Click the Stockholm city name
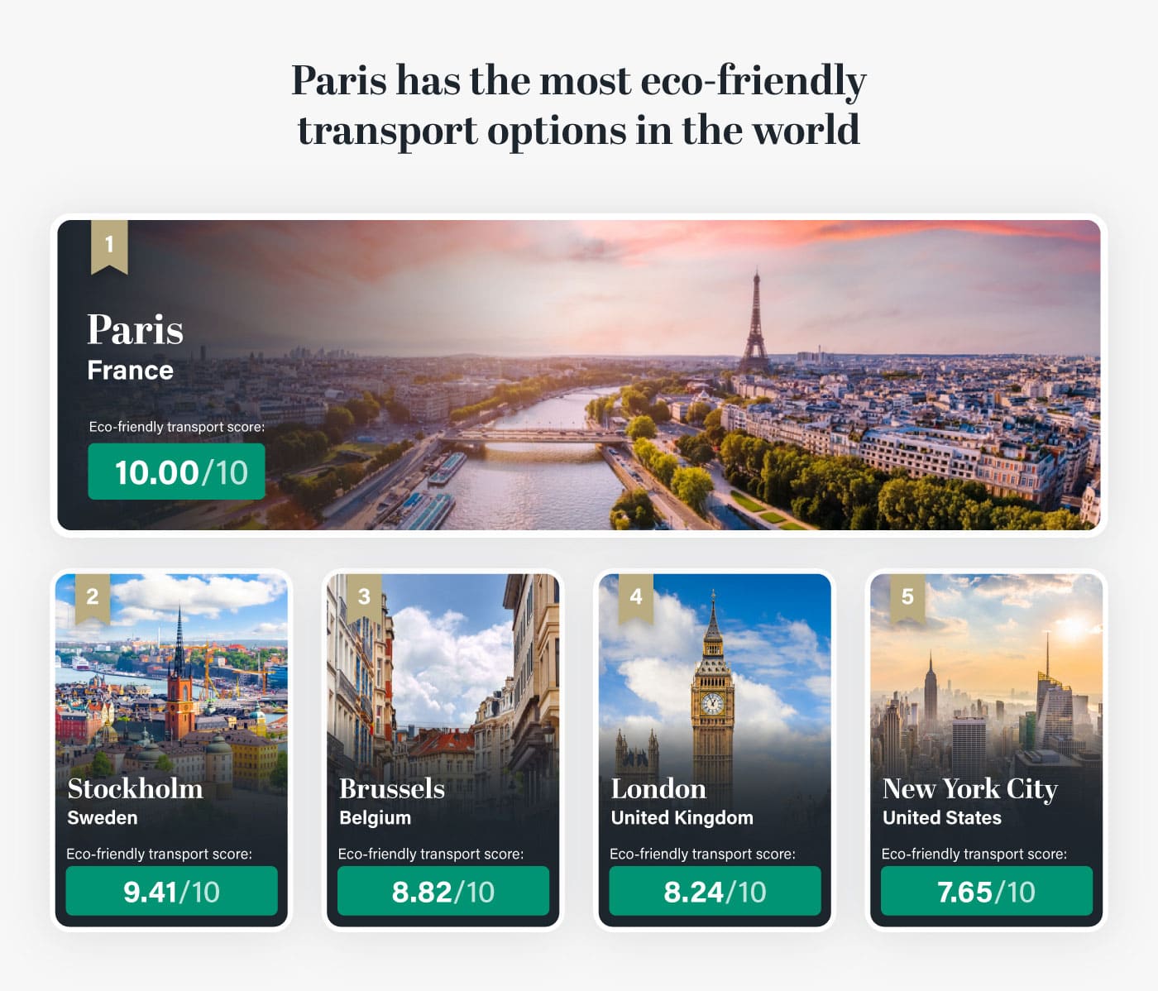1158x991 pixels. tap(135, 788)
